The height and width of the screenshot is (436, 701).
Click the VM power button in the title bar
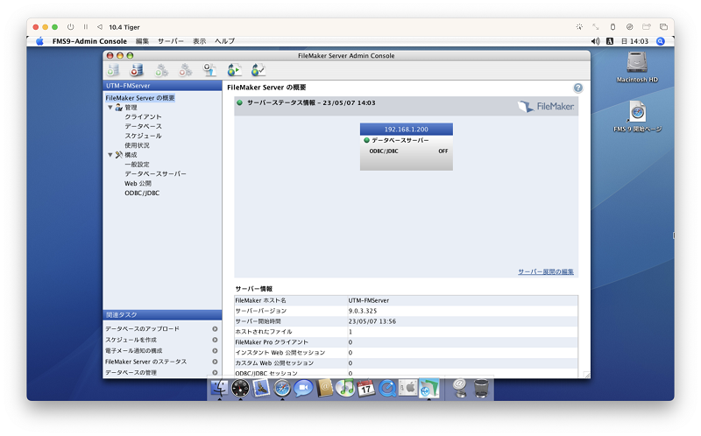pyautogui.click(x=71, y=27)
